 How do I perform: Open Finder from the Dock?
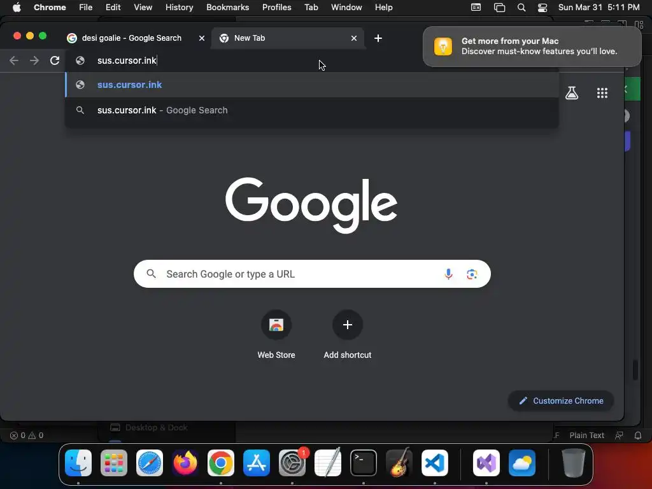tap(78, 463)
